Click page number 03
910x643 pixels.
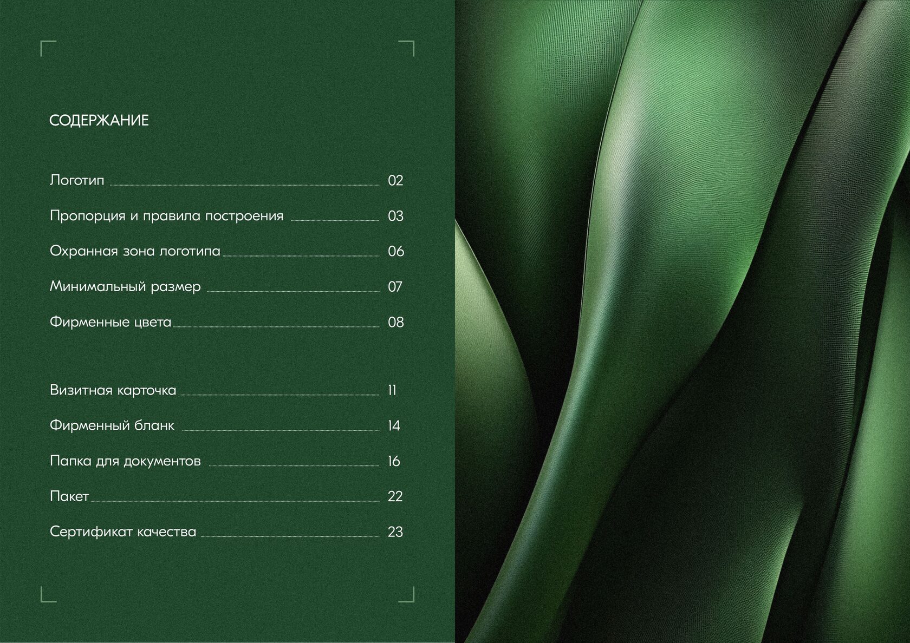click(396, 216)
